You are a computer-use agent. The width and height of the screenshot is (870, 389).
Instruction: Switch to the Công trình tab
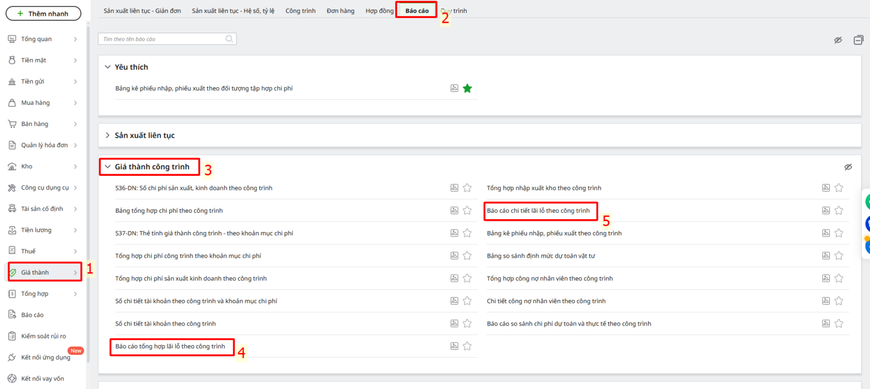tap(300, 11)
